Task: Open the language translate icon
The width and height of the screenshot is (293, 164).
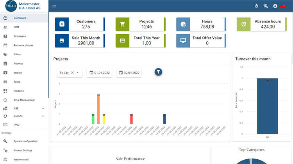Action: (266, 6)
